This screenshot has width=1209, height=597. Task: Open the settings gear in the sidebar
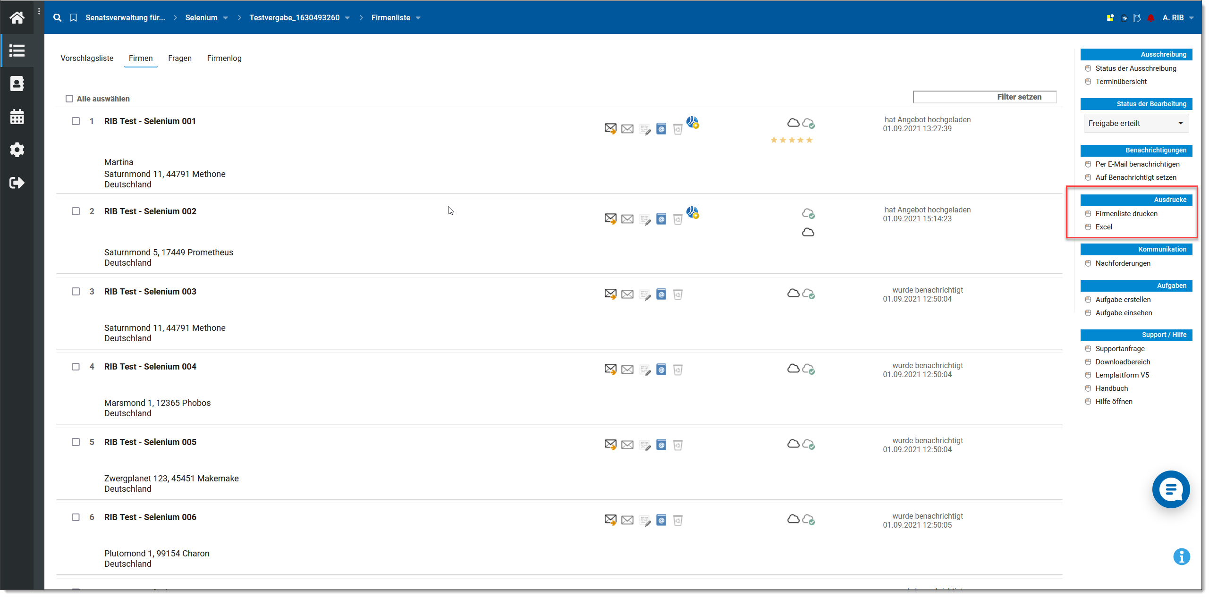pyautogui.click(x=17, y=150)
